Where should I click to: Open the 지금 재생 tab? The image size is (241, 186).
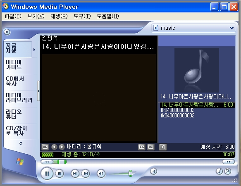[x=18, y=49]
